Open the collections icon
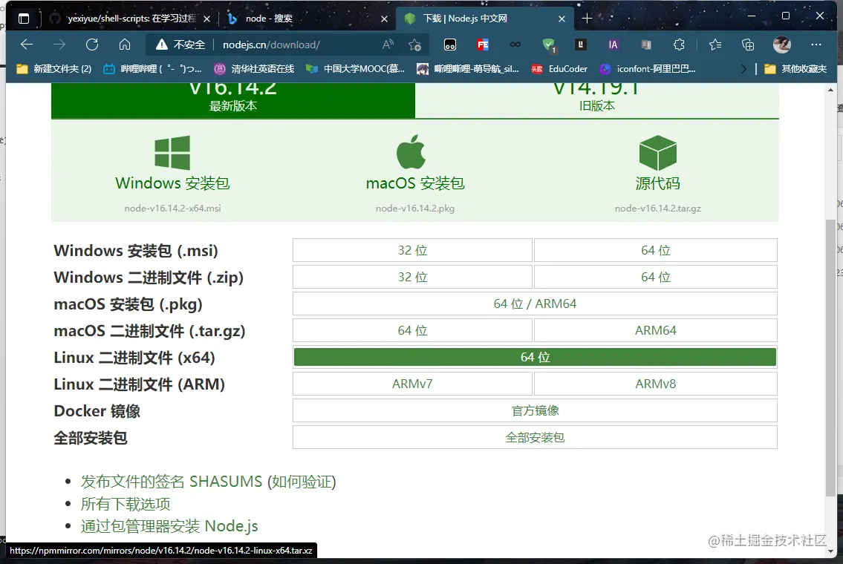Screen dimensions: 843x564 point(748,45)
